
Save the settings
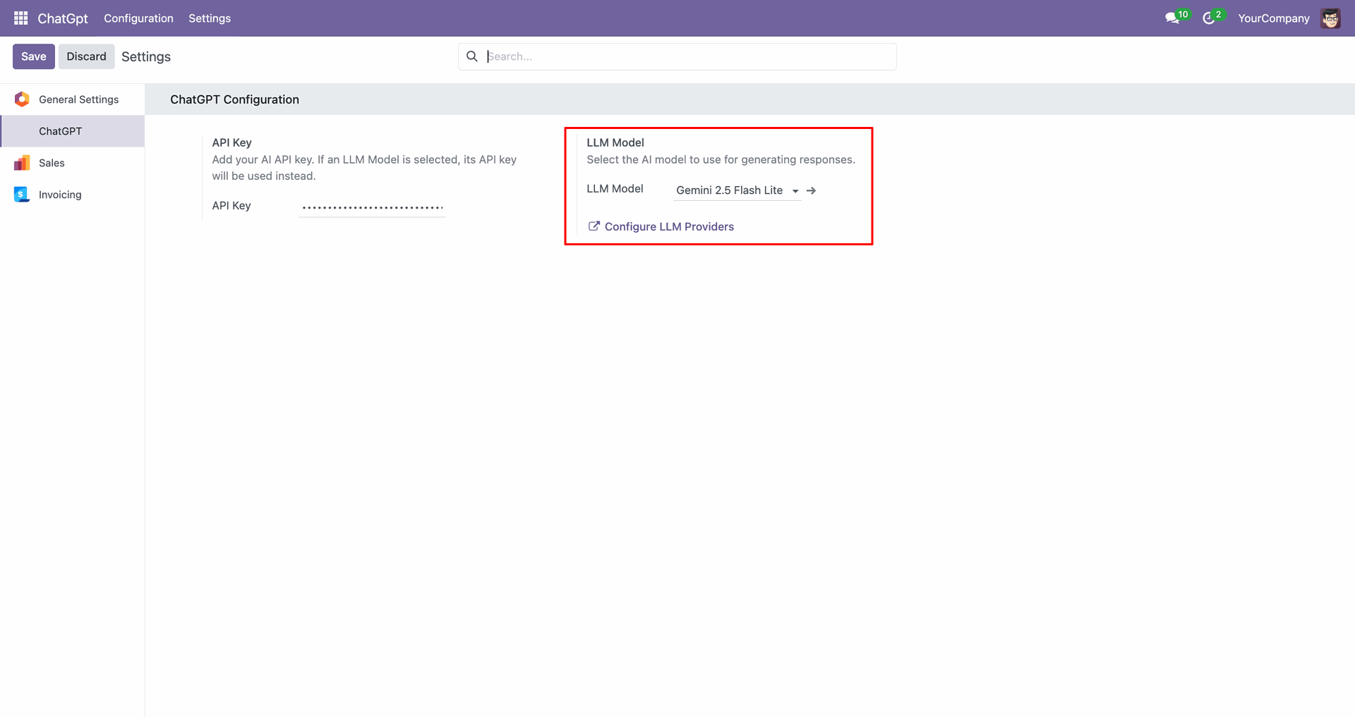[34, 56]
